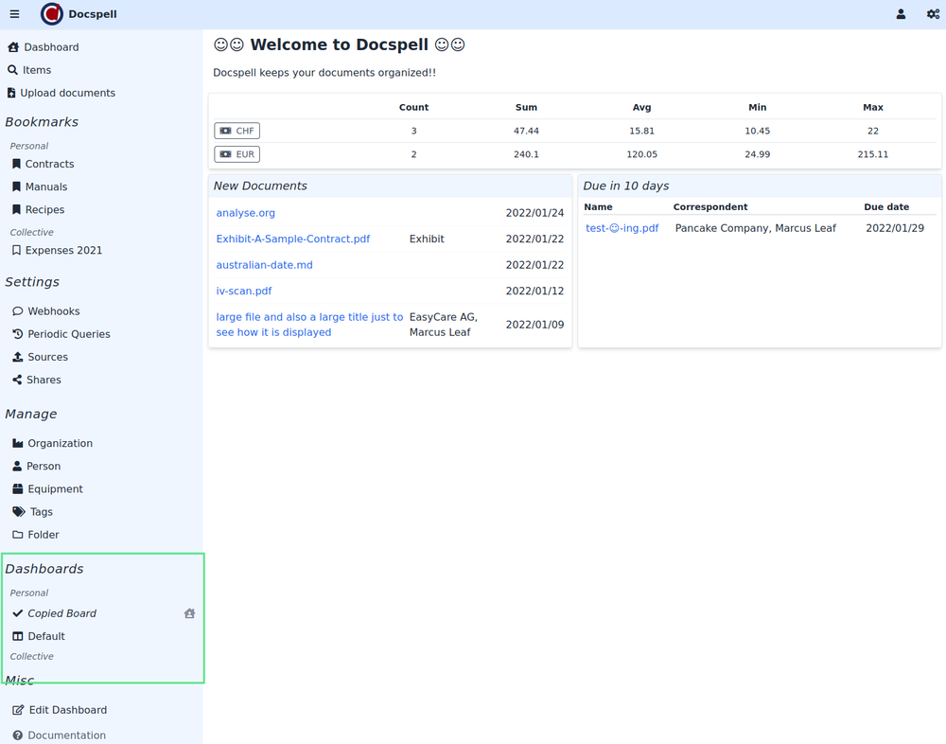Open the Contracts bookmark
The width and height of the screenshot is (946, 744).
pyautogui.click(x=49, y=164)
